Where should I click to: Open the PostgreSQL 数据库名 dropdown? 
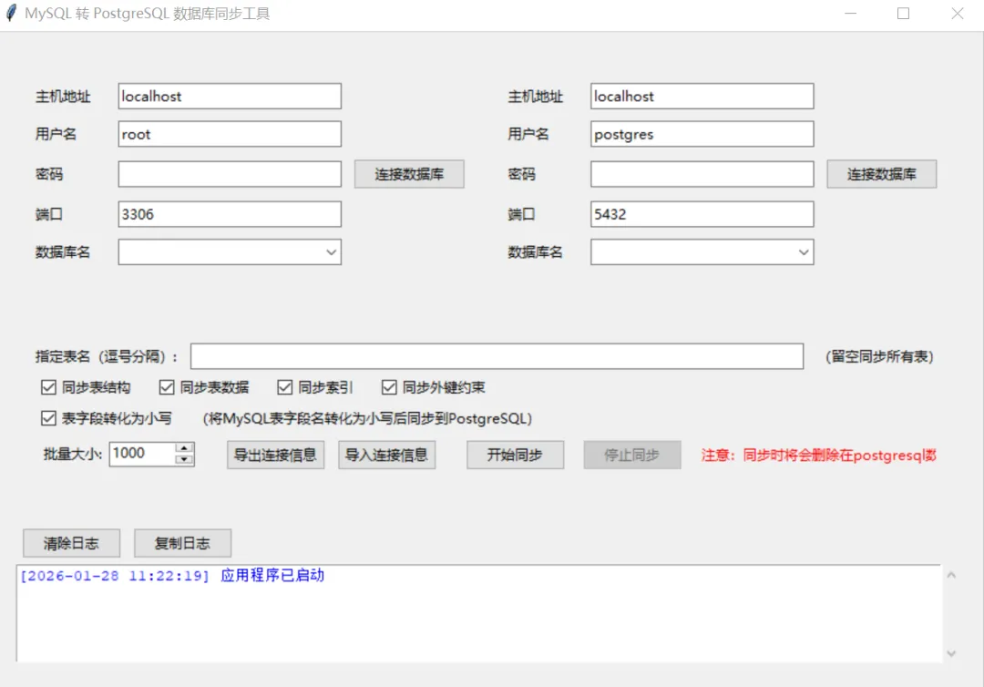[x=804, y=252]
